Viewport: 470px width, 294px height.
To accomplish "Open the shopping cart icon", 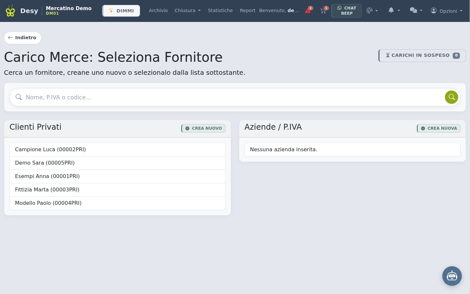I will point(324,10).
